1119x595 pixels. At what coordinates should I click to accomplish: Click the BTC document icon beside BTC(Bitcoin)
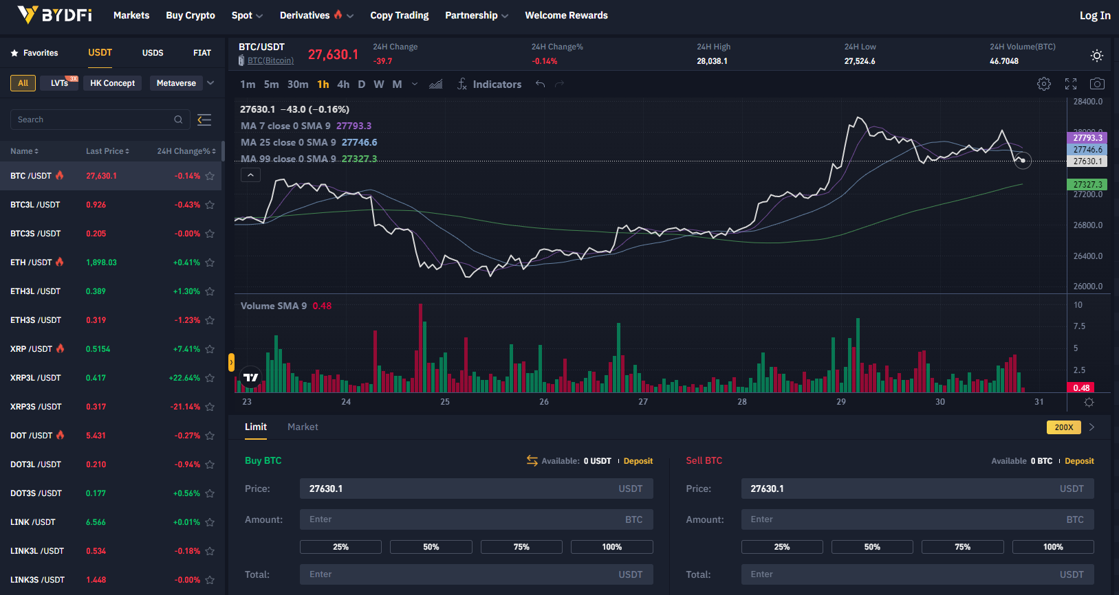[241, 60]
